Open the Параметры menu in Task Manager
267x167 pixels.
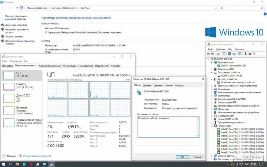tap(16, 61)
